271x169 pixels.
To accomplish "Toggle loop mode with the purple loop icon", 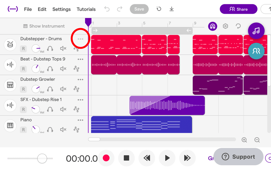I will (212, 26).
